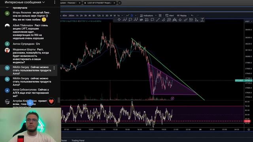
Task: Click the purple circular marker below the triangle
Action: click(x=172, y=98)
